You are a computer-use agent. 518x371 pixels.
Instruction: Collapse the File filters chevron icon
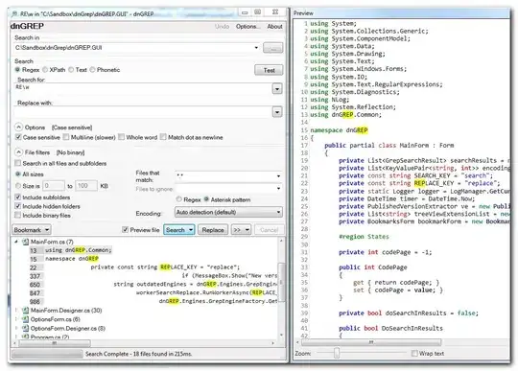19,152
